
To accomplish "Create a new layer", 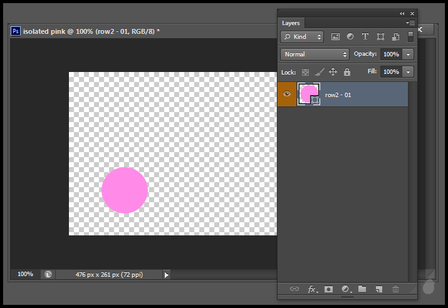I will tap(378, 289).
